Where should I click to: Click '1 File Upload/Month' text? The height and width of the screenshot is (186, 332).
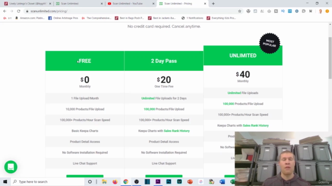click(85, 98)
